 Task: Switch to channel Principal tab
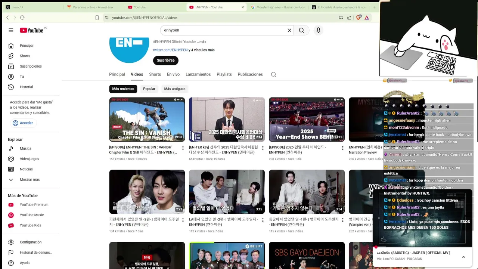[117, 74]
